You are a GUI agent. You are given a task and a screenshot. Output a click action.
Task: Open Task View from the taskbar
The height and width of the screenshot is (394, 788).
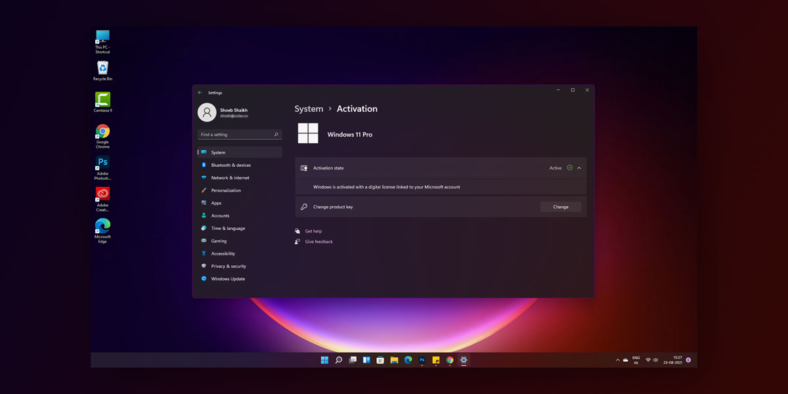click(x=353, y=360)
